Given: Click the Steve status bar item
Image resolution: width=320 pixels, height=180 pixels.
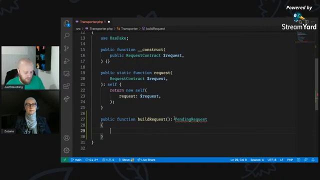Looking at the screenshot, I should 126,160.
